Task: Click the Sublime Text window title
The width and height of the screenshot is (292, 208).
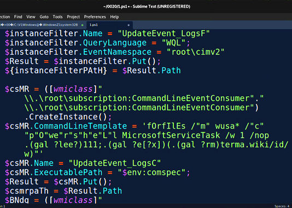Action: (147, 7)
